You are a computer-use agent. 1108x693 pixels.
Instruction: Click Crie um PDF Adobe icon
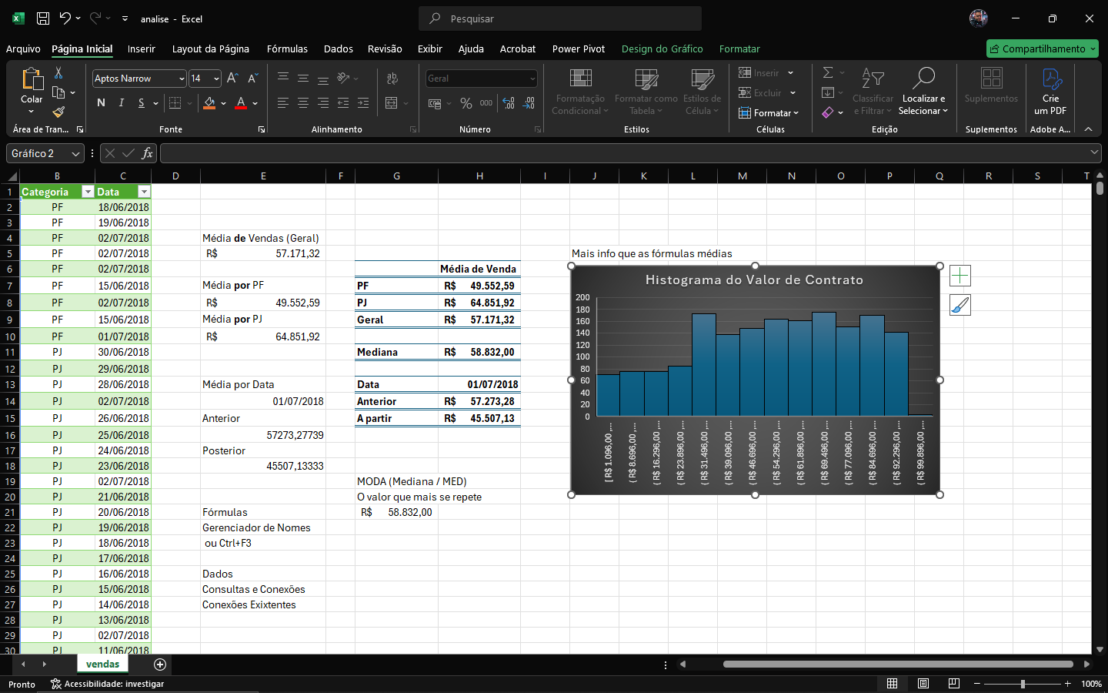1051,92
